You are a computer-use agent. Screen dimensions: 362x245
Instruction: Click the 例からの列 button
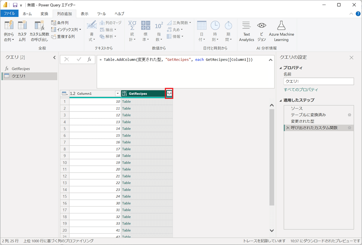pyautogui.click(x=9, y=31)
